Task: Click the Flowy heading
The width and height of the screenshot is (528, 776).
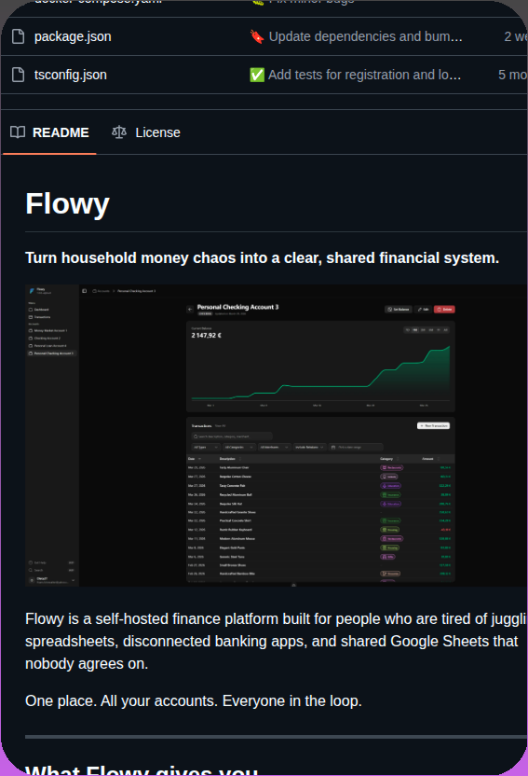Action: click(67, 204)
